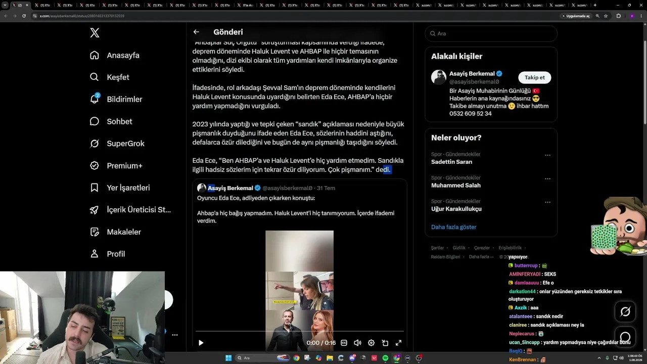Screen dimensions: 647x364
Task: Open the Uğur Karakullukçu trend
Action: coord(456,209)
